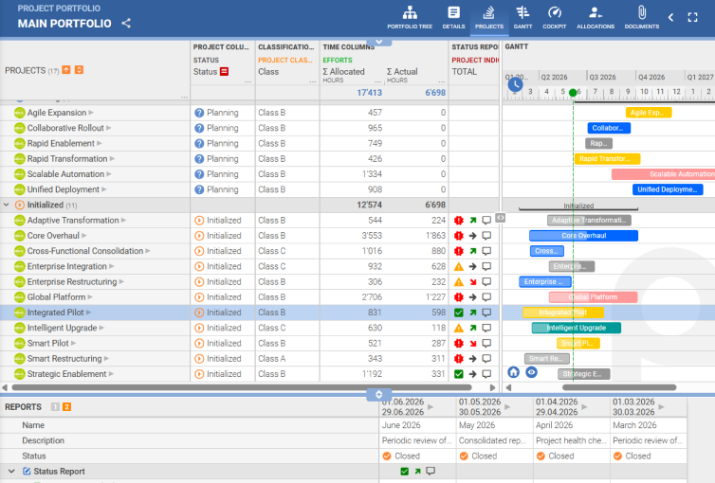
Task: Click the scroll-right arrow of the project table
Action: point(492,388)
